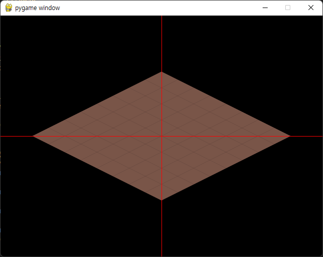Viewport: 323px width, 257px height.
Task: Click the center where red crosshair lines intersect
Action: (161, 136)
